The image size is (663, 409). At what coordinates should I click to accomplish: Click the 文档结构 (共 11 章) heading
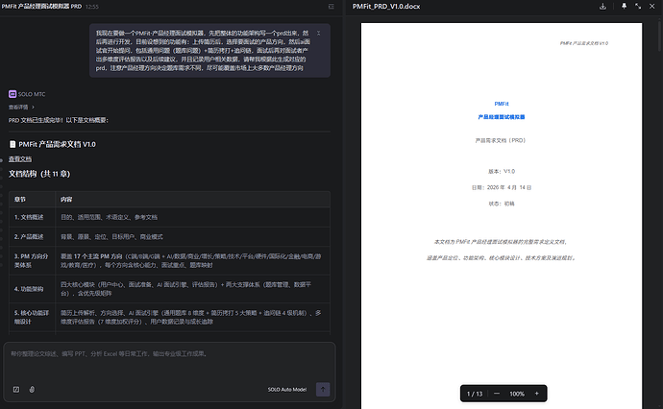[x=39, y=174]
